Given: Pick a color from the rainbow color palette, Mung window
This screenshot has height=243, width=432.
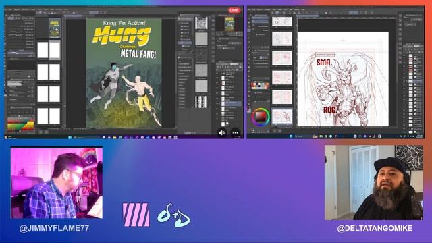Looking at the screenshot, I should click(21, 126).
